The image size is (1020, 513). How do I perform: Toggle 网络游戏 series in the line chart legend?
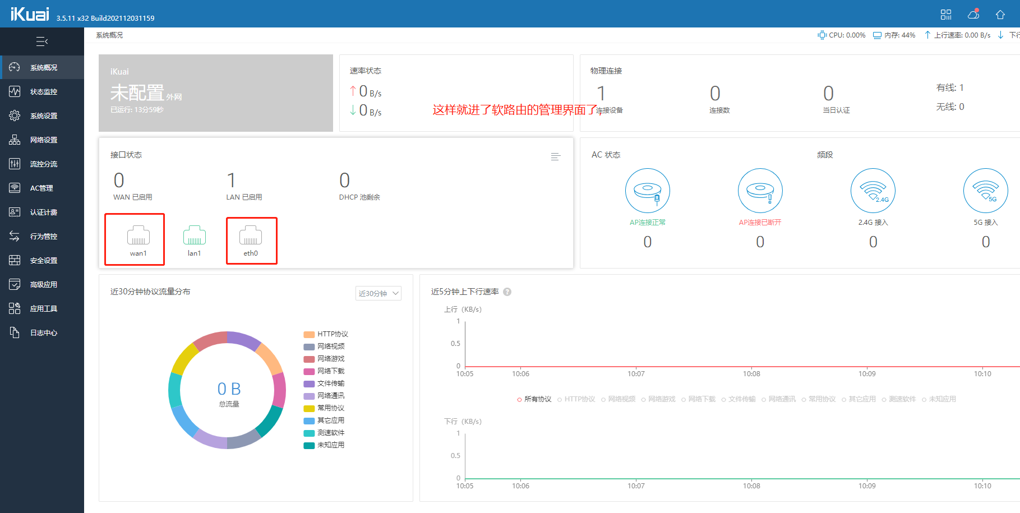pyautogui.click(x=658, y=399)
